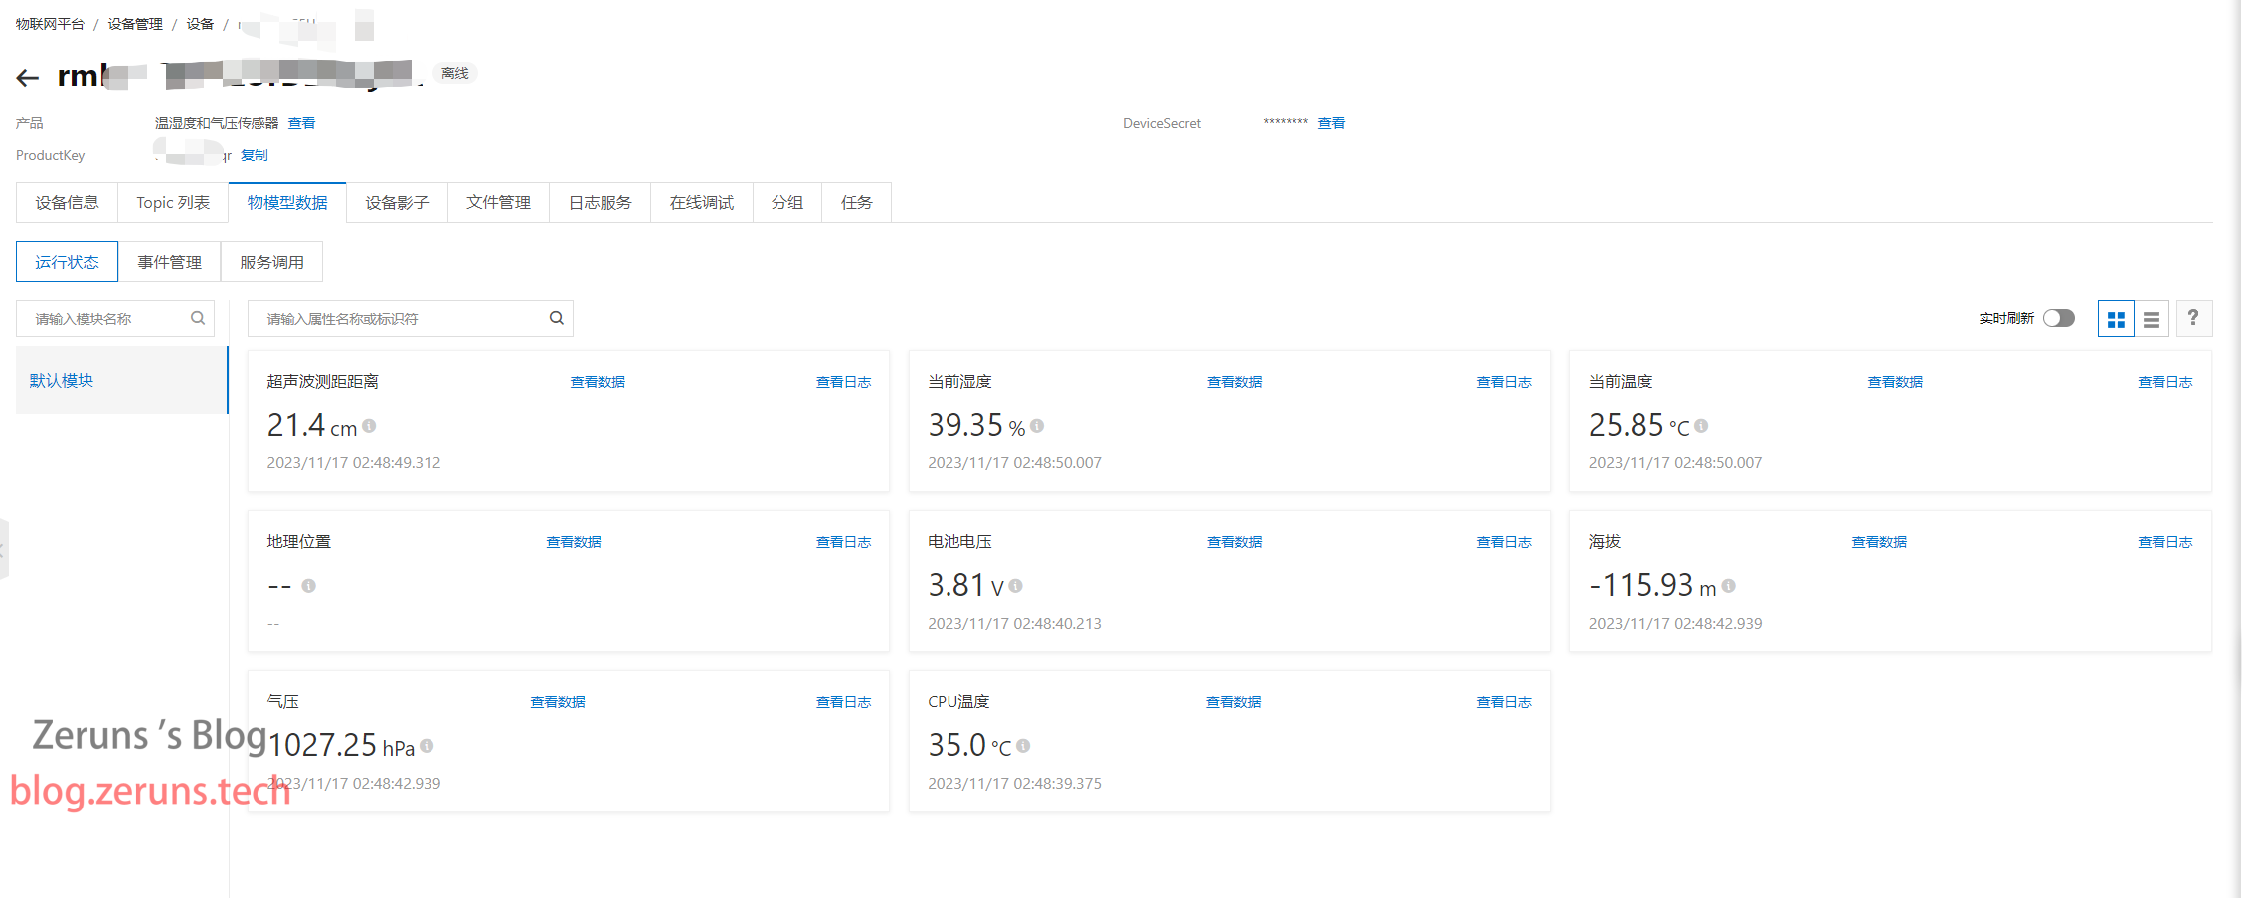Click info icon beside 海拔 value
This screenshot has height=898, width=2242.
pyautogui.click(x=1729, y=586)
